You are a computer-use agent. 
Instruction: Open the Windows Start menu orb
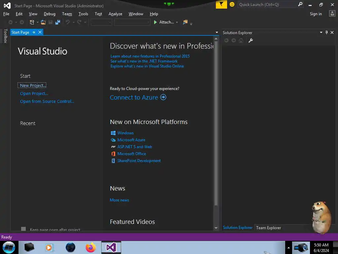[9, 247]
